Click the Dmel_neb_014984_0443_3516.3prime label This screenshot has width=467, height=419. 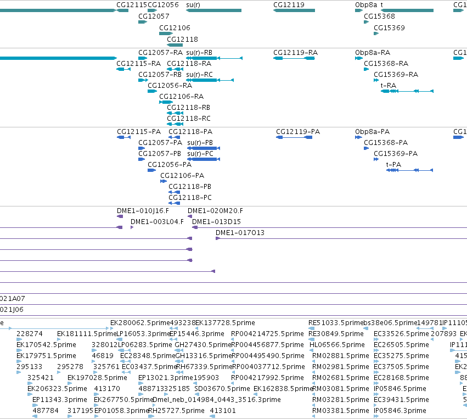[x=217, y=400]
